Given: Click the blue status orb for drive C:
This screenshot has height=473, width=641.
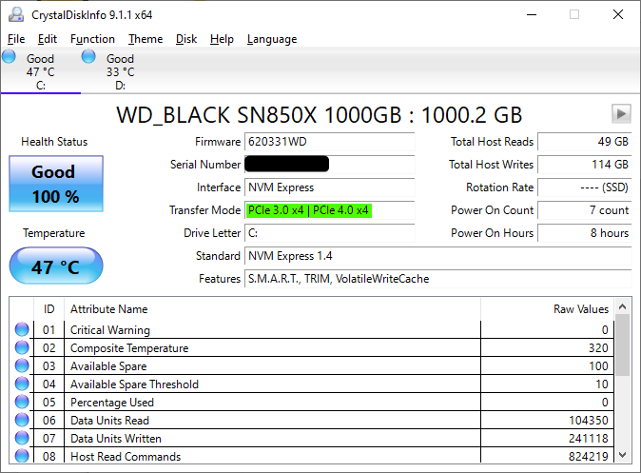Looking at the screenshot, I should 9,56.
